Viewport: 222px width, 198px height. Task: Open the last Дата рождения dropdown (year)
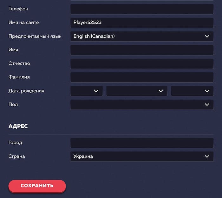coord(192,91)
